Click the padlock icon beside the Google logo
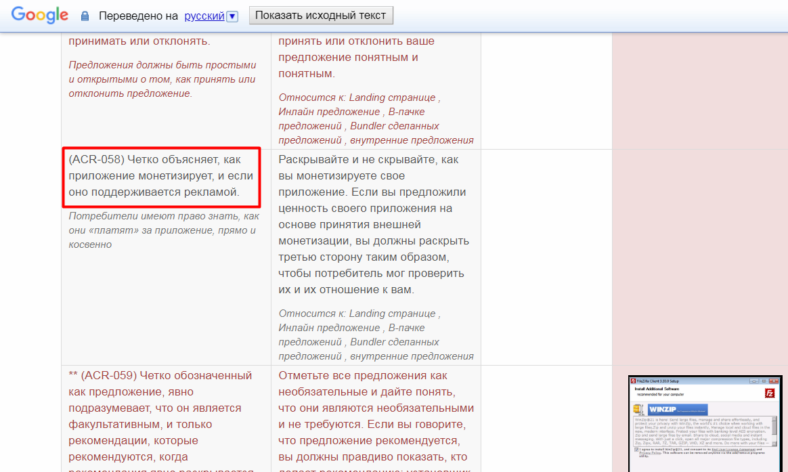 [x=85, y=16]
